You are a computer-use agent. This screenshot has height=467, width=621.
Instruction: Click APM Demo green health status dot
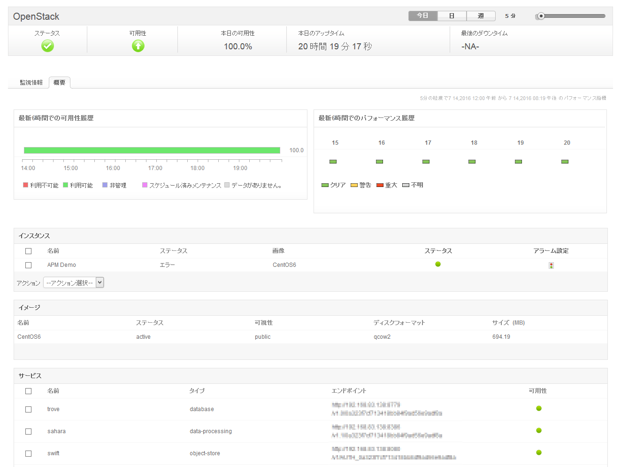[438, 264]
